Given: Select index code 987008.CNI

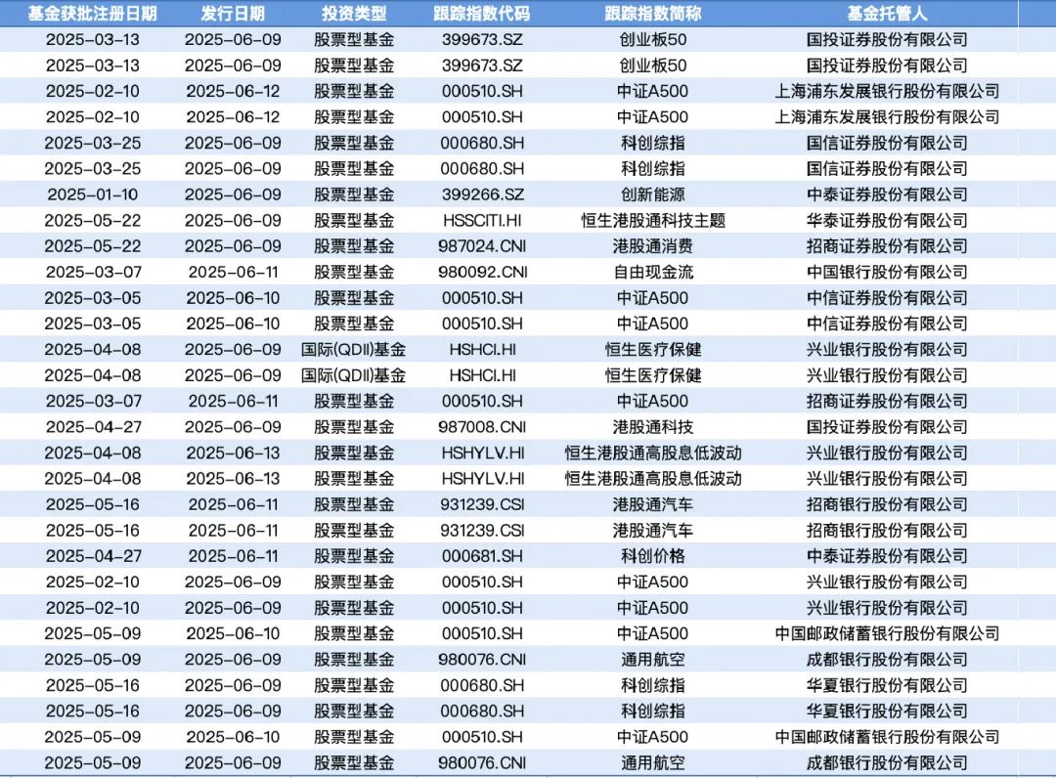Looking at the screenshot, I should pos(481,427).
